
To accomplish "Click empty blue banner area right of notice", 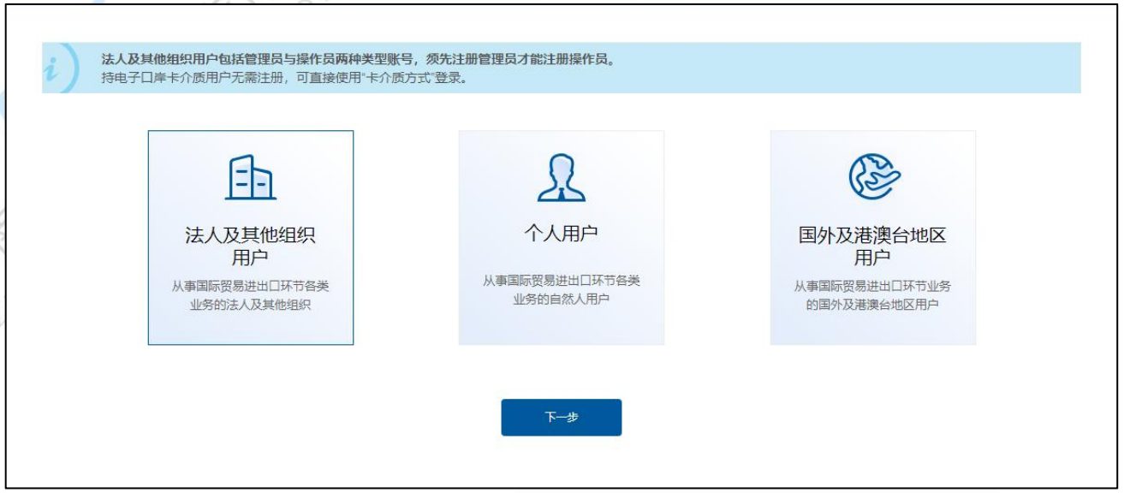I will pyautogui.click(x=856, y=68).
